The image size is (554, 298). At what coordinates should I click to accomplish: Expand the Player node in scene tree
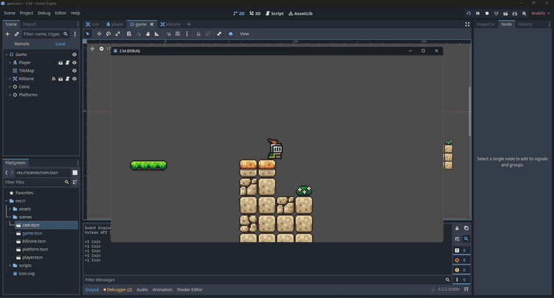tap(10, 63)
